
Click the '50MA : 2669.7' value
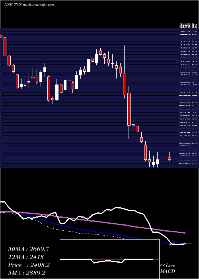coord(29,249)
